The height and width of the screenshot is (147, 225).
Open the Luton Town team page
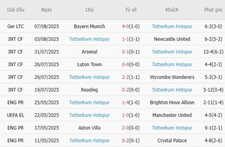(89, 64)
